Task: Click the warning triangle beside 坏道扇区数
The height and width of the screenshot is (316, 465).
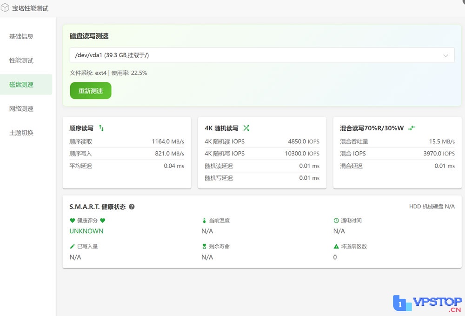Action: tap(336, 247)
